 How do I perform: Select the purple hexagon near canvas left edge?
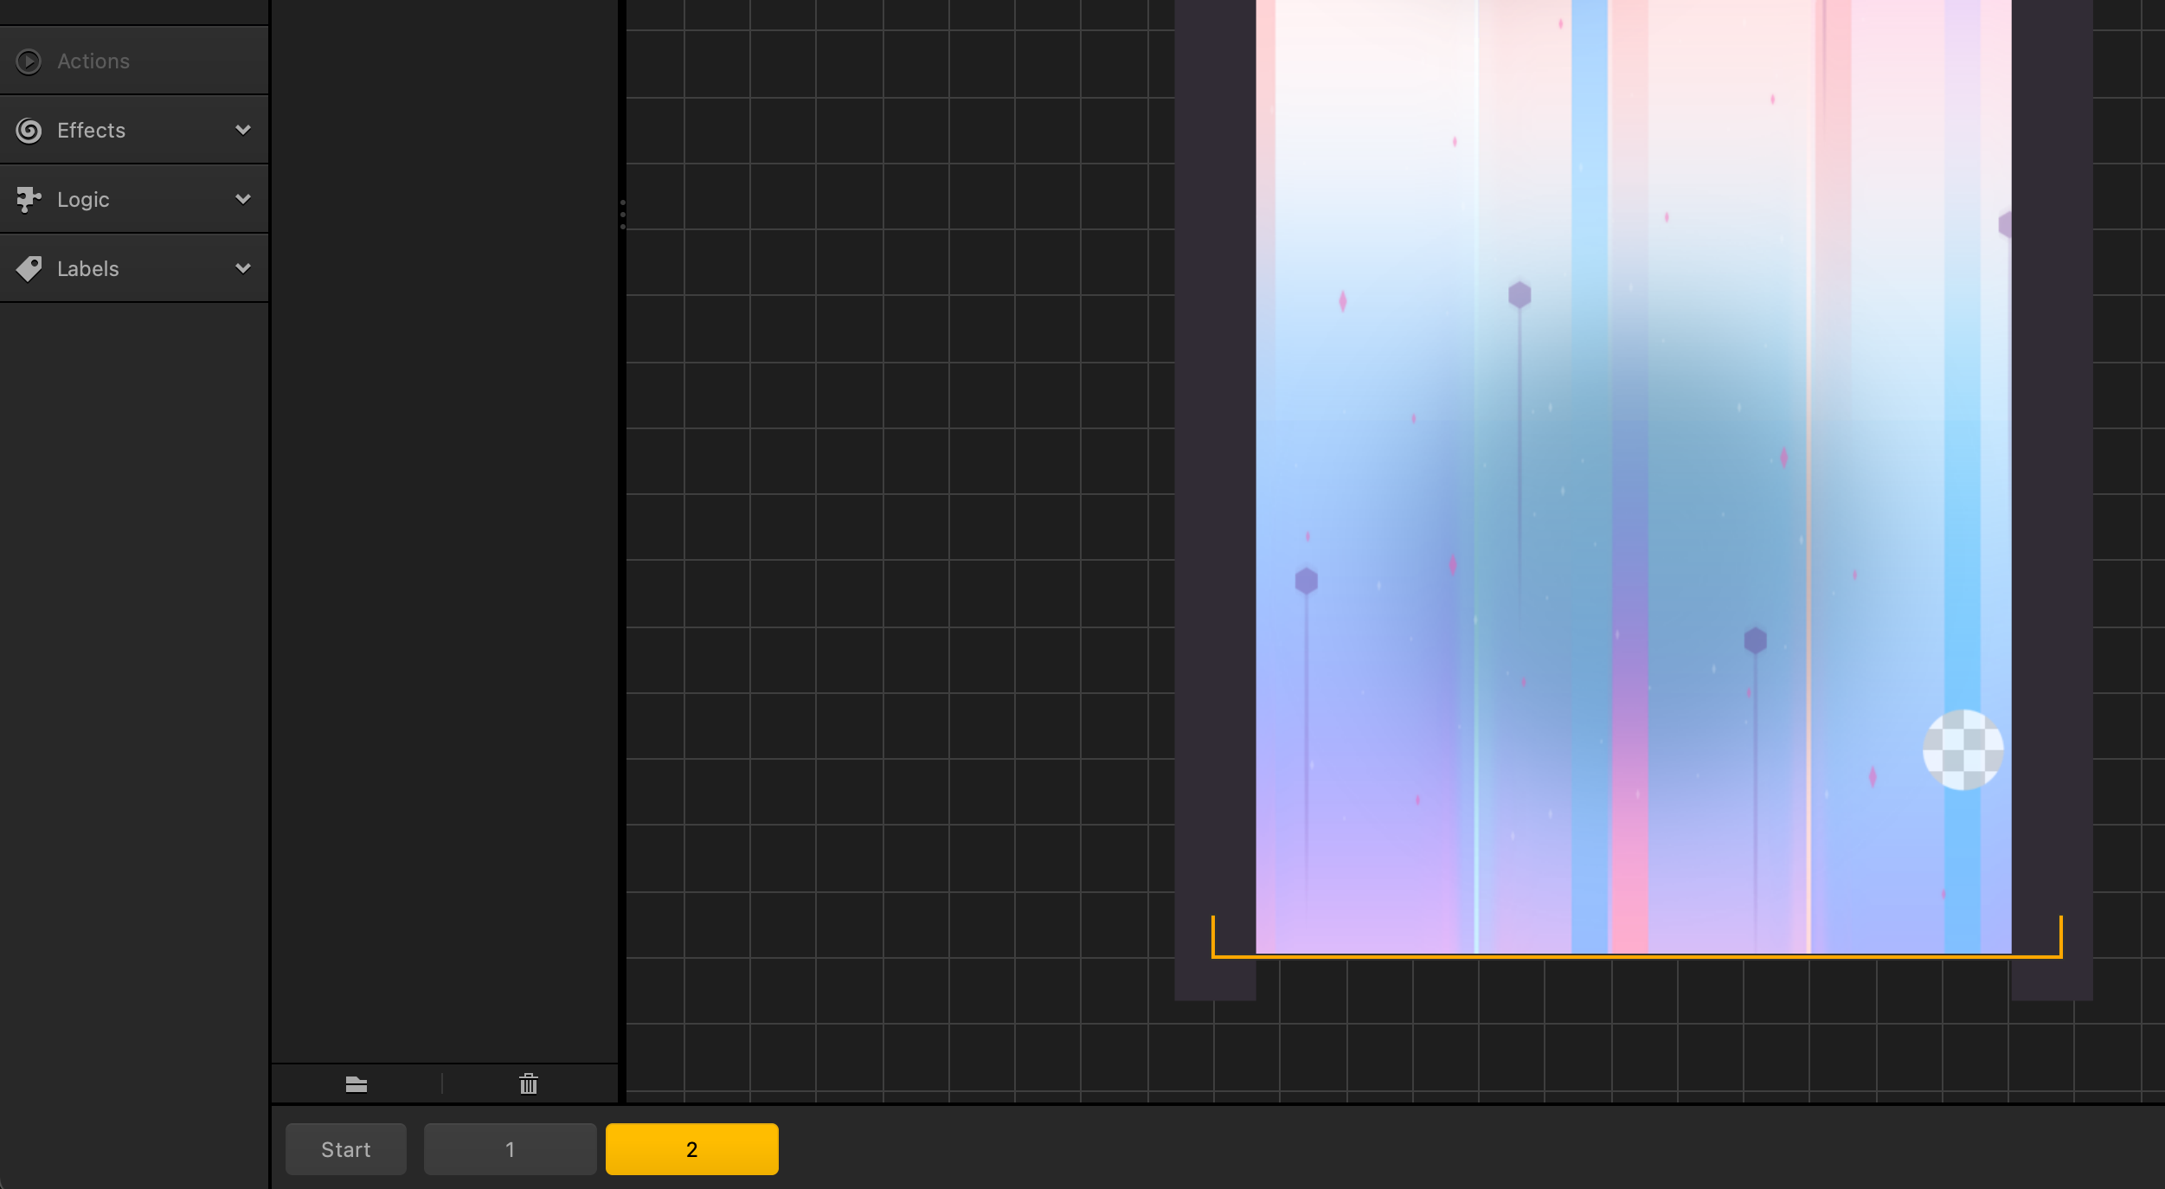pos(1306,581)
